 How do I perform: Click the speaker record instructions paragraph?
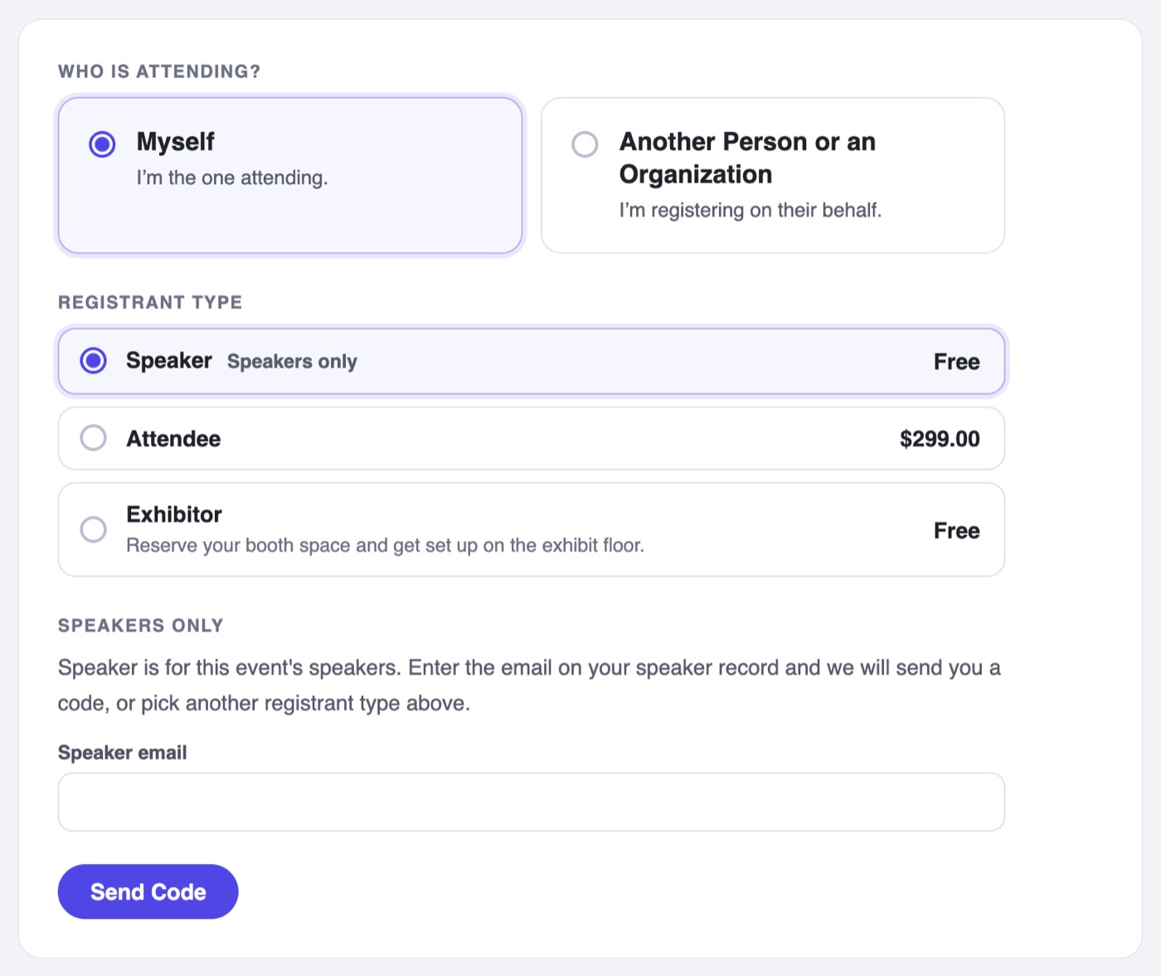529,686
